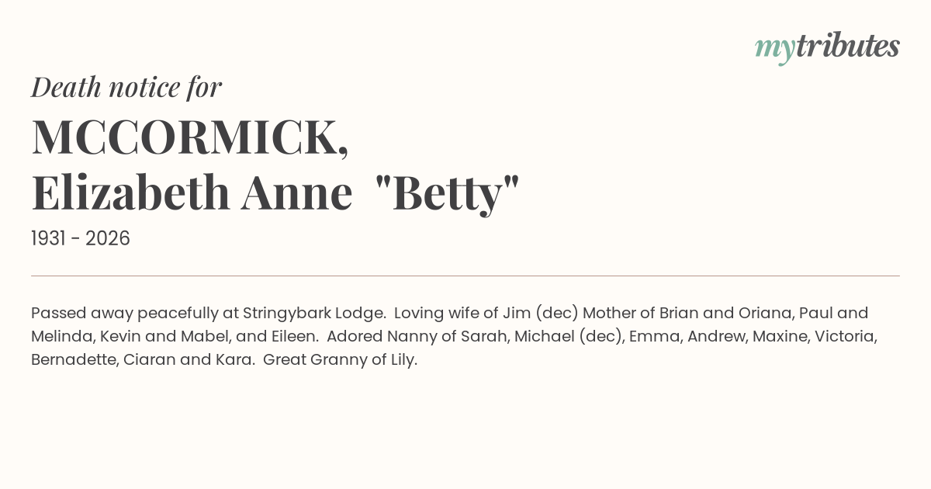931x489 pixels.
Task: Click the names Kevin and Mabel
Action: click(159, 337)
